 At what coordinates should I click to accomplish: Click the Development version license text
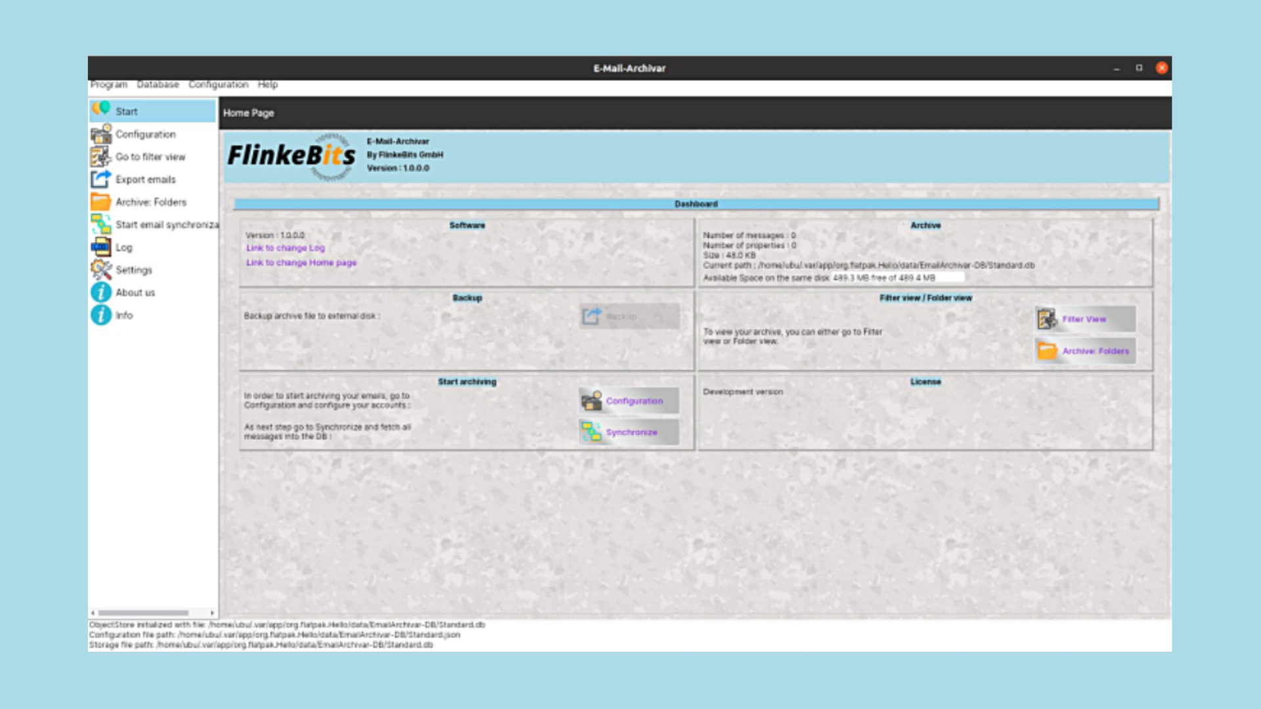pyautogui.click(x=743, y=392)
